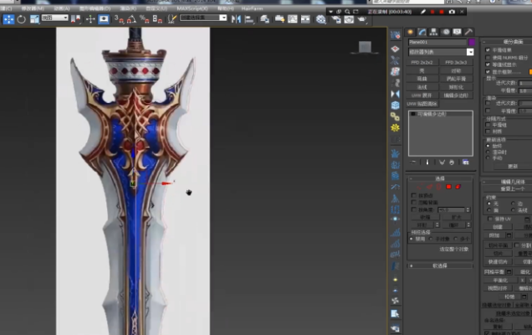Select the Element sub-object level icon
The width and height of the screenshot is (532, 335).
pyautogui.click(x=459, y=186)
